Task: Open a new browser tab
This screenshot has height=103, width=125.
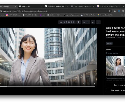Action: tap(124, 6)
